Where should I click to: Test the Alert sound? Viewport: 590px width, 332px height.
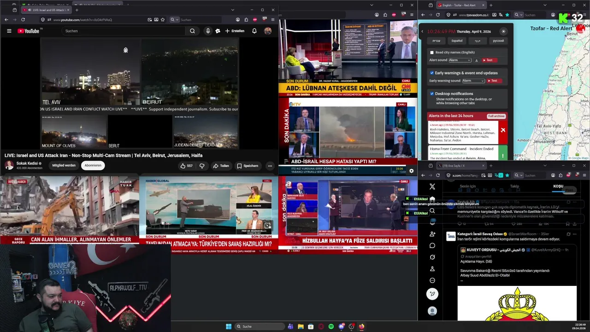pyautogui.click(x=490, y=60)
